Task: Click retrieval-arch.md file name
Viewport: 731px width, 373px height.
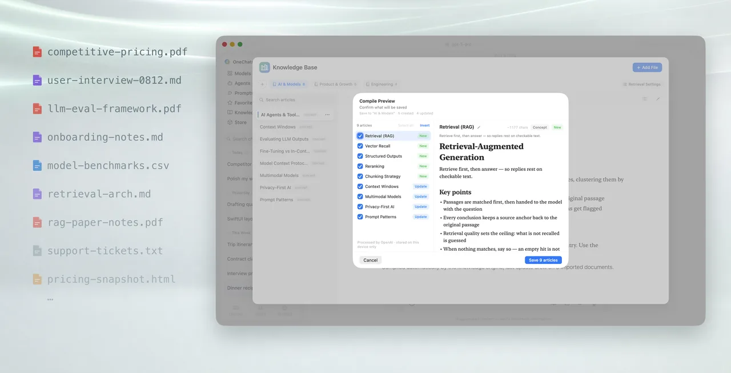Action: click(99, 194)
